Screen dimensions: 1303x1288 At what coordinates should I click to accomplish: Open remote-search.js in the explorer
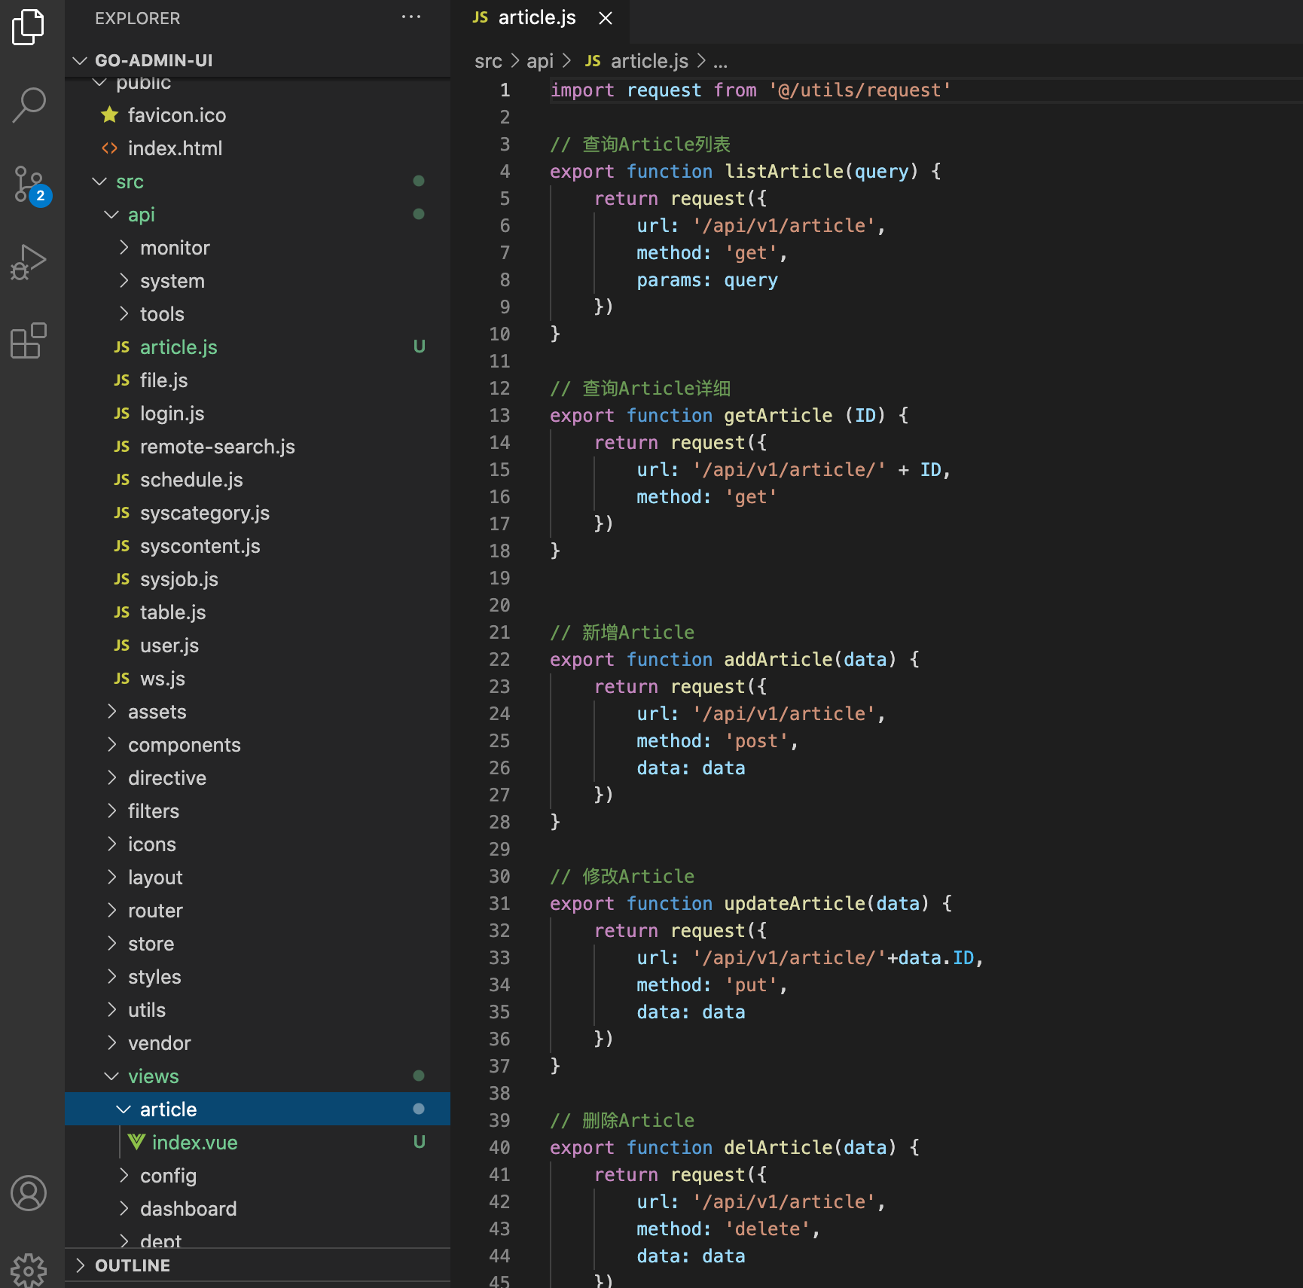pos(258,447)
